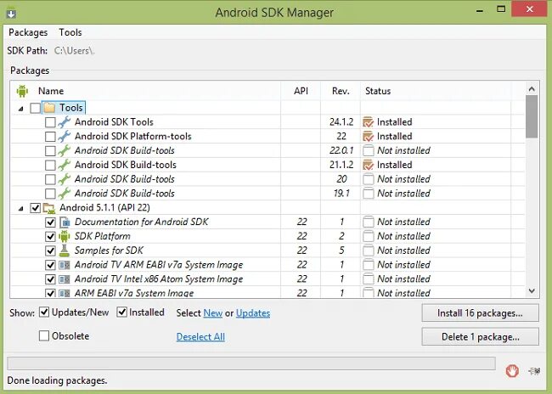This screenshot has width=552, height=394.
Task: Open the Tools menu in the menu bar
Action: point(70,32)
